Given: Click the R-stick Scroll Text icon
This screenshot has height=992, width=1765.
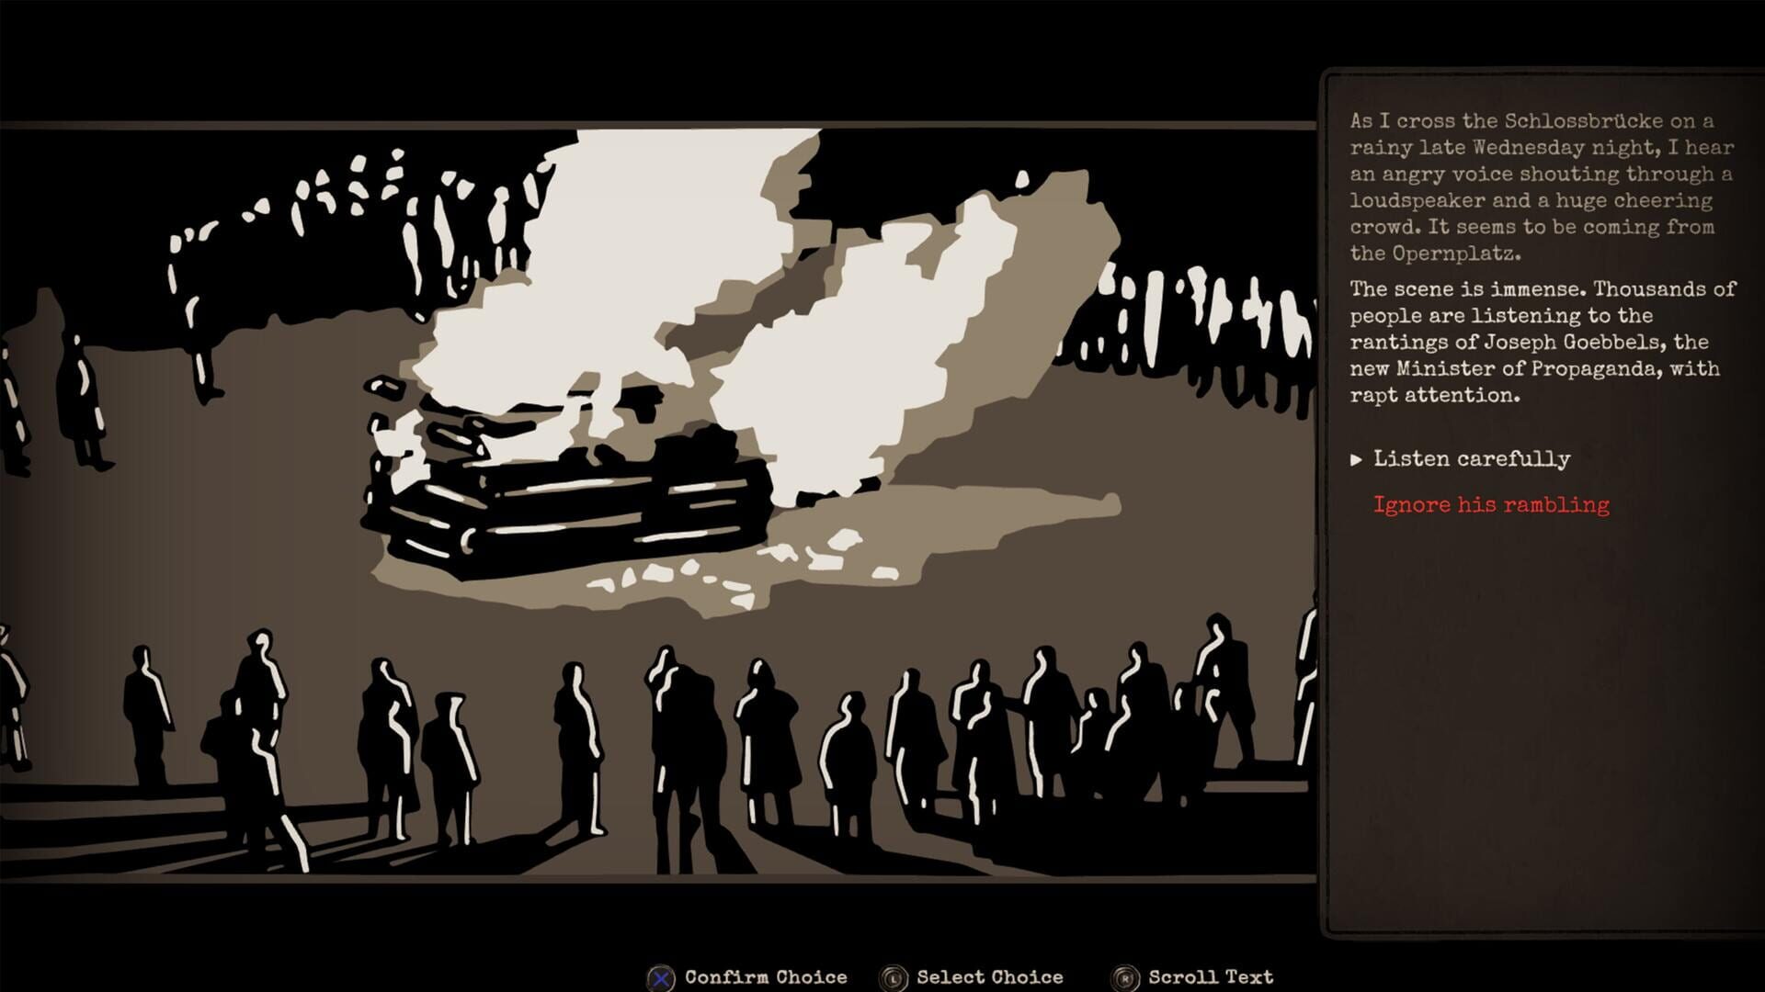Looking at the screenshot, I should click(1126, 977).
